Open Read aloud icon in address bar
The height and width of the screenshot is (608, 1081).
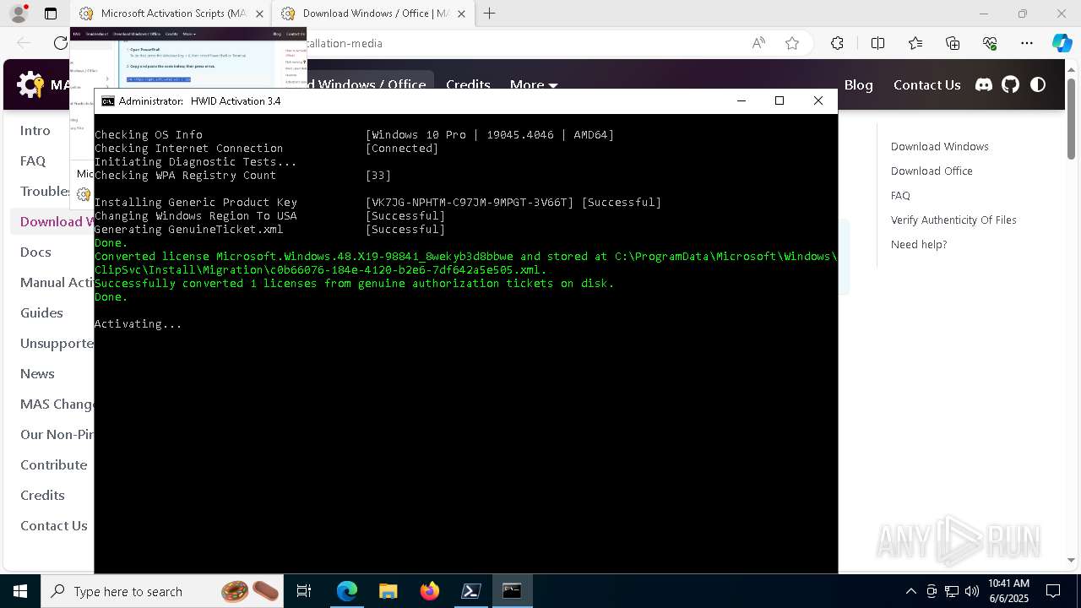point(758,43)
